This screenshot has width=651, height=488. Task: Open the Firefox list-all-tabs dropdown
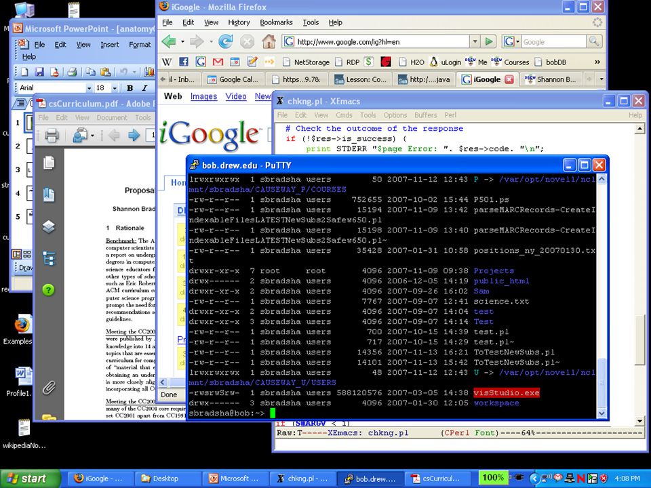coord(601,79)
